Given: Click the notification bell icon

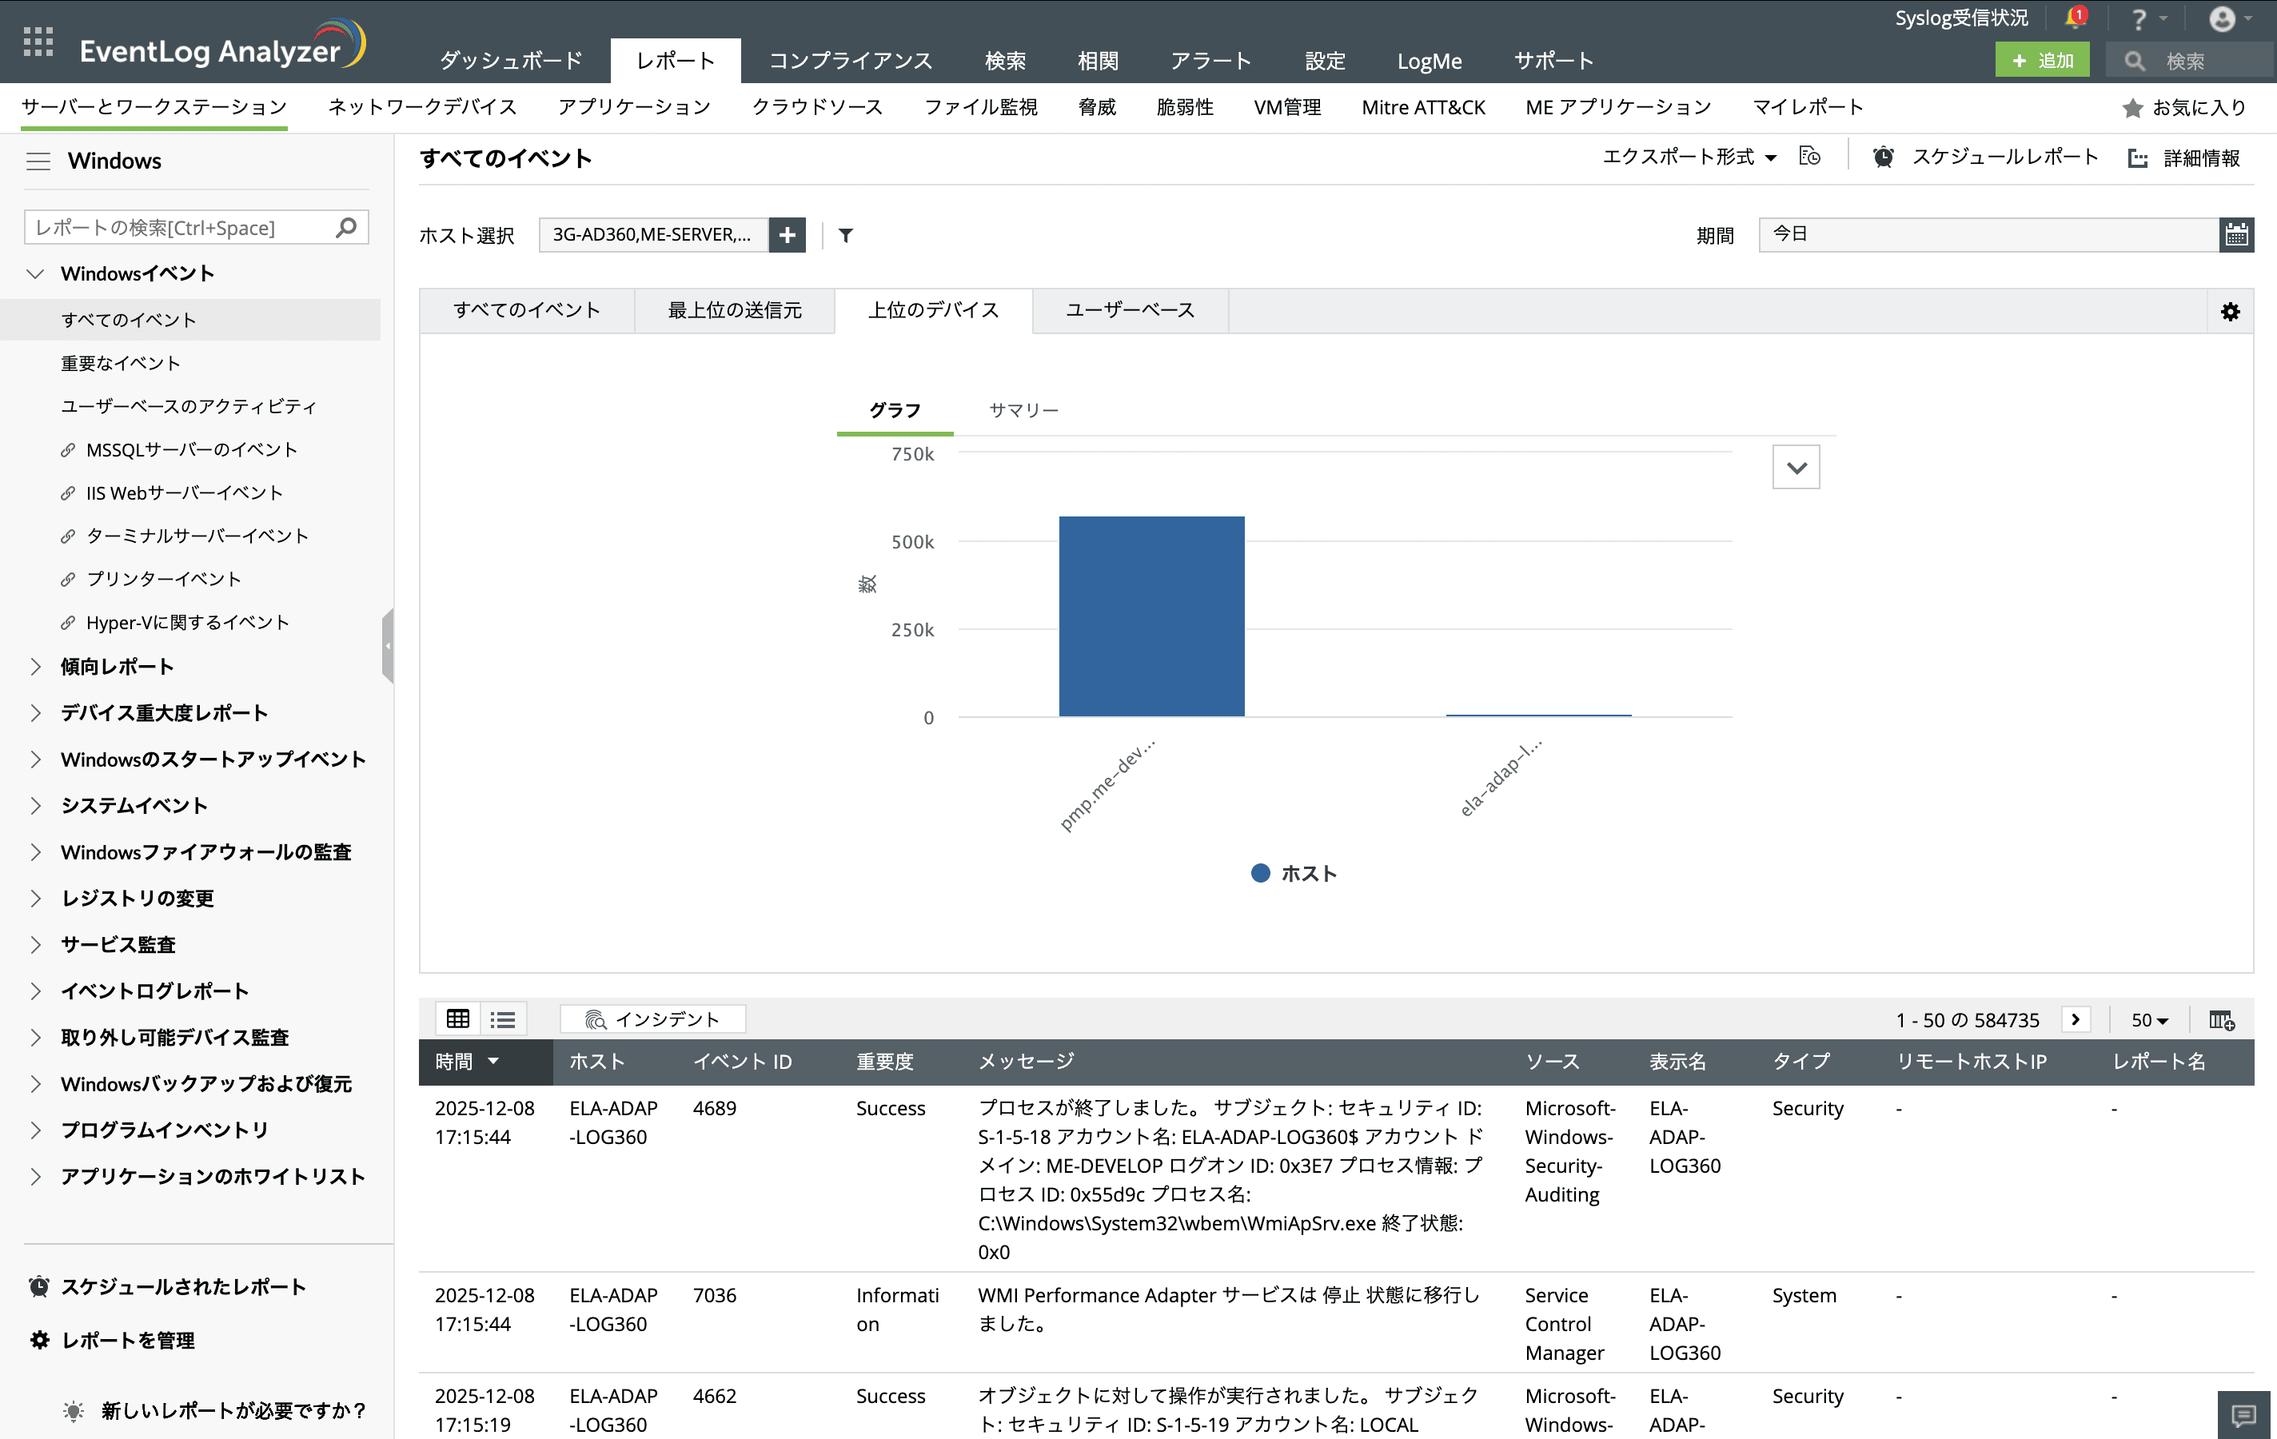Looking at the screenshot, I should tap(2075, 18).
